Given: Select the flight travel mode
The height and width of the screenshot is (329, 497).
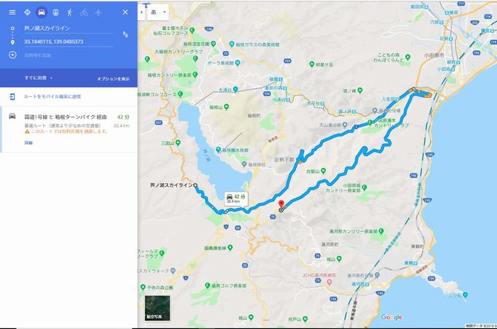Looking at the screenshot, I should (98, 12).
